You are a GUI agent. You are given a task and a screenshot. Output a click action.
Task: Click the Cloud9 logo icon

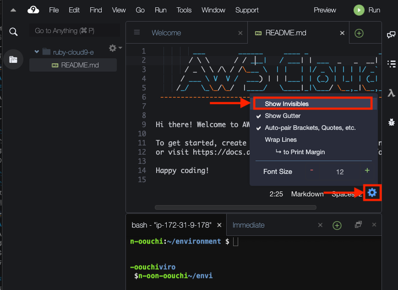[x=33, y=10]
